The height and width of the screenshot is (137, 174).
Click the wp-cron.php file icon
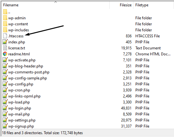(x=5, y=90)
